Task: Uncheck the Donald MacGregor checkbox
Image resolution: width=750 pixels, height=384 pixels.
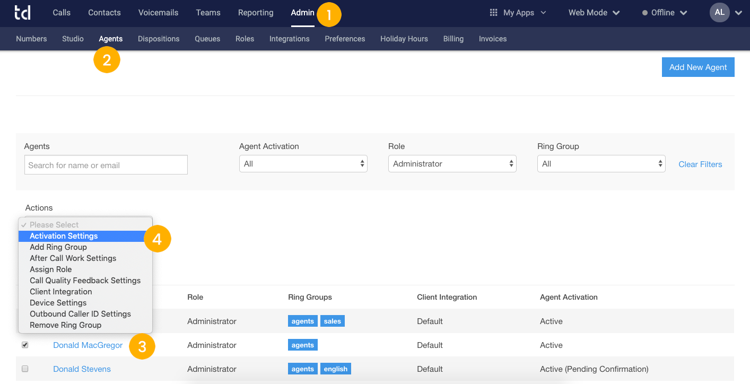Action: coord(25,345)
